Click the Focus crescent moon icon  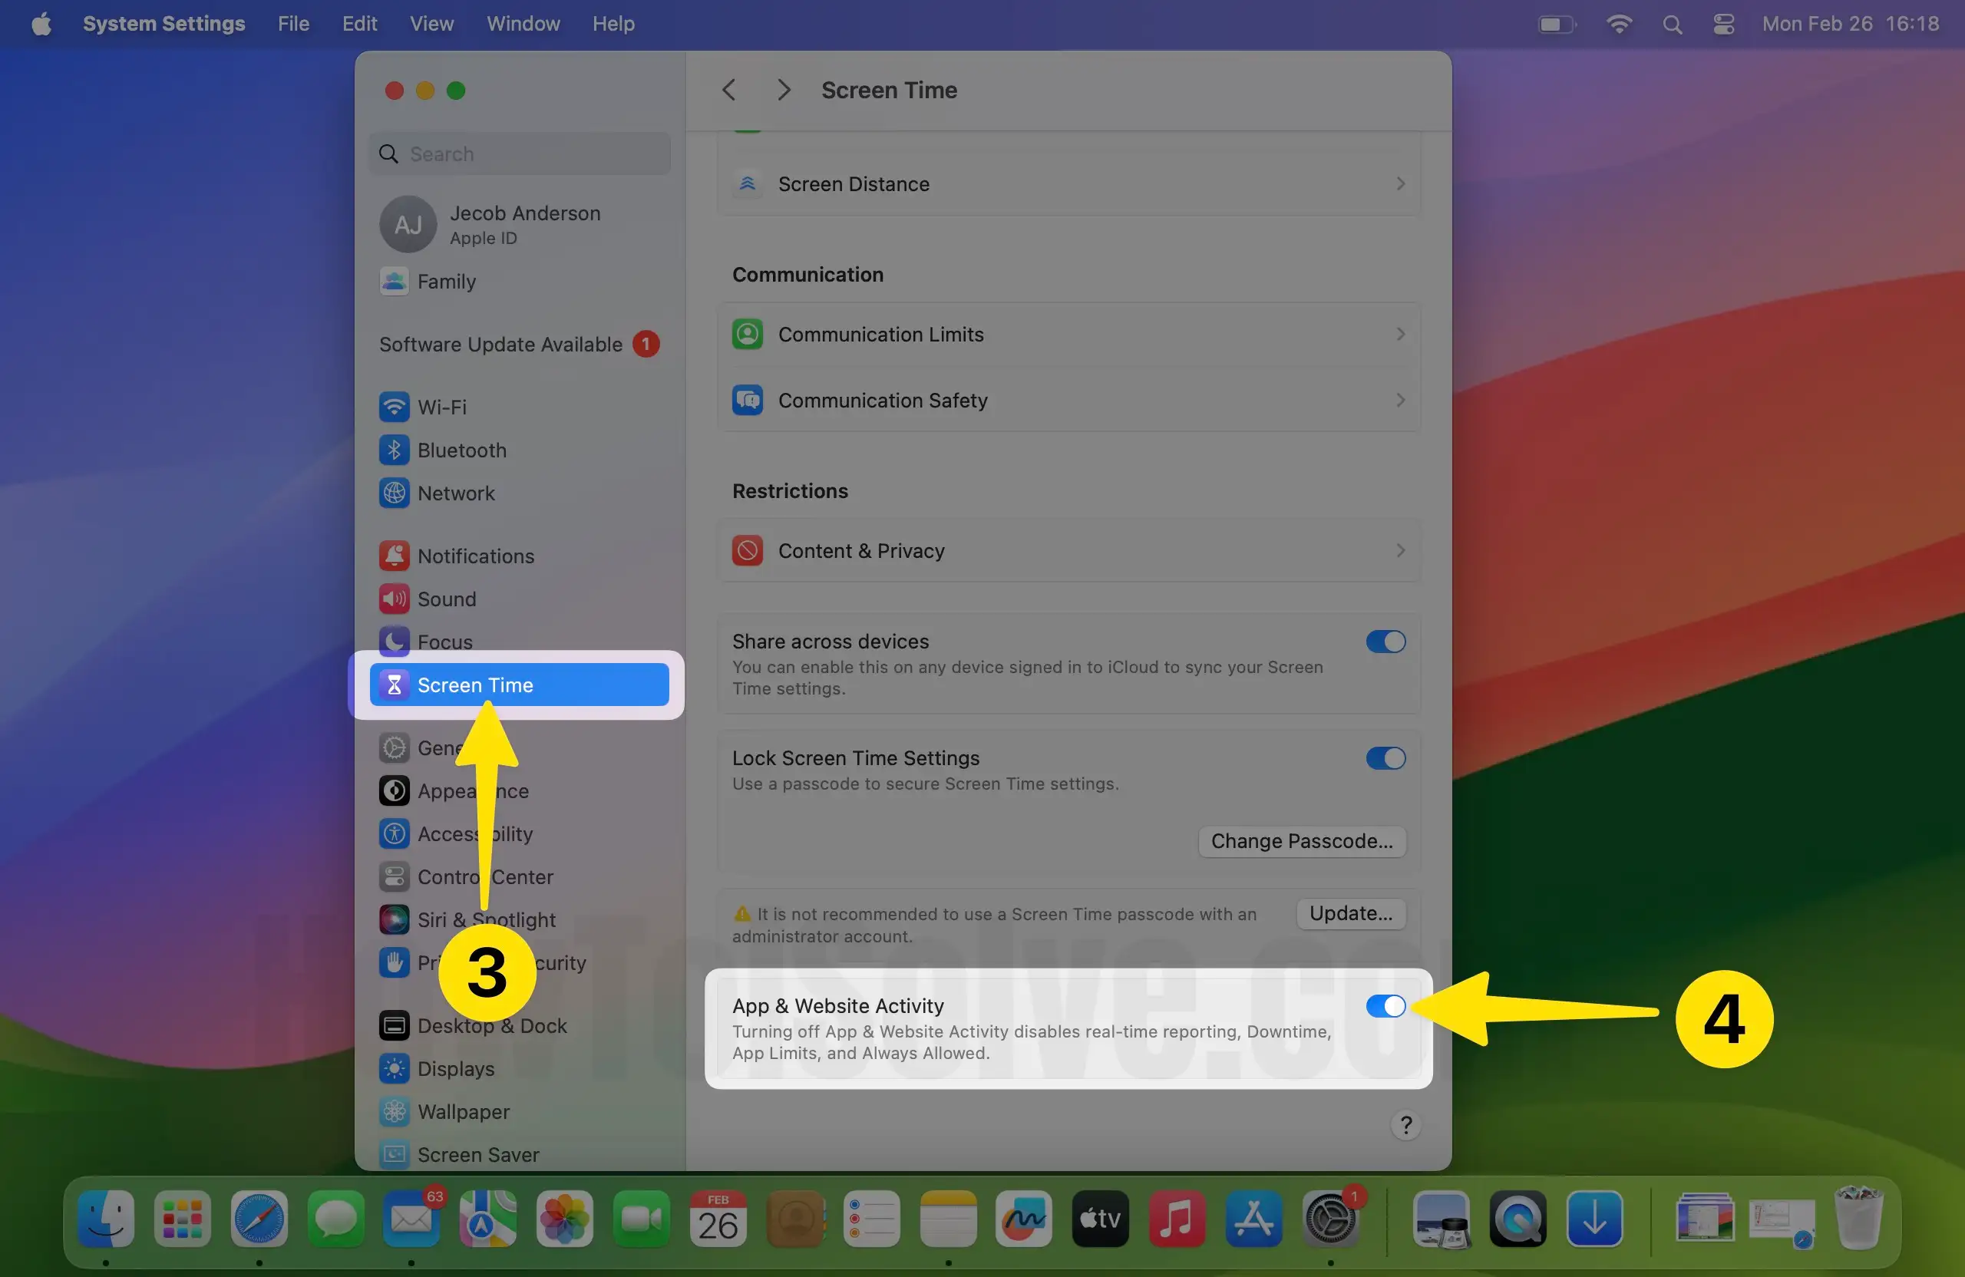click(395, 642)
